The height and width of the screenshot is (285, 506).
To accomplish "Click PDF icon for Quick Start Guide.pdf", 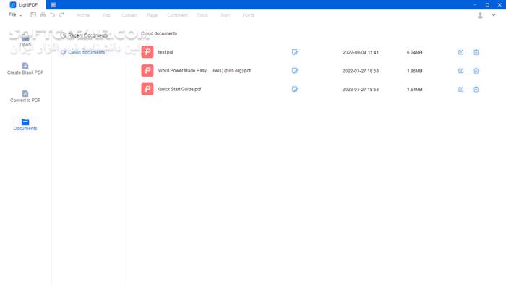I will point(147,89).
